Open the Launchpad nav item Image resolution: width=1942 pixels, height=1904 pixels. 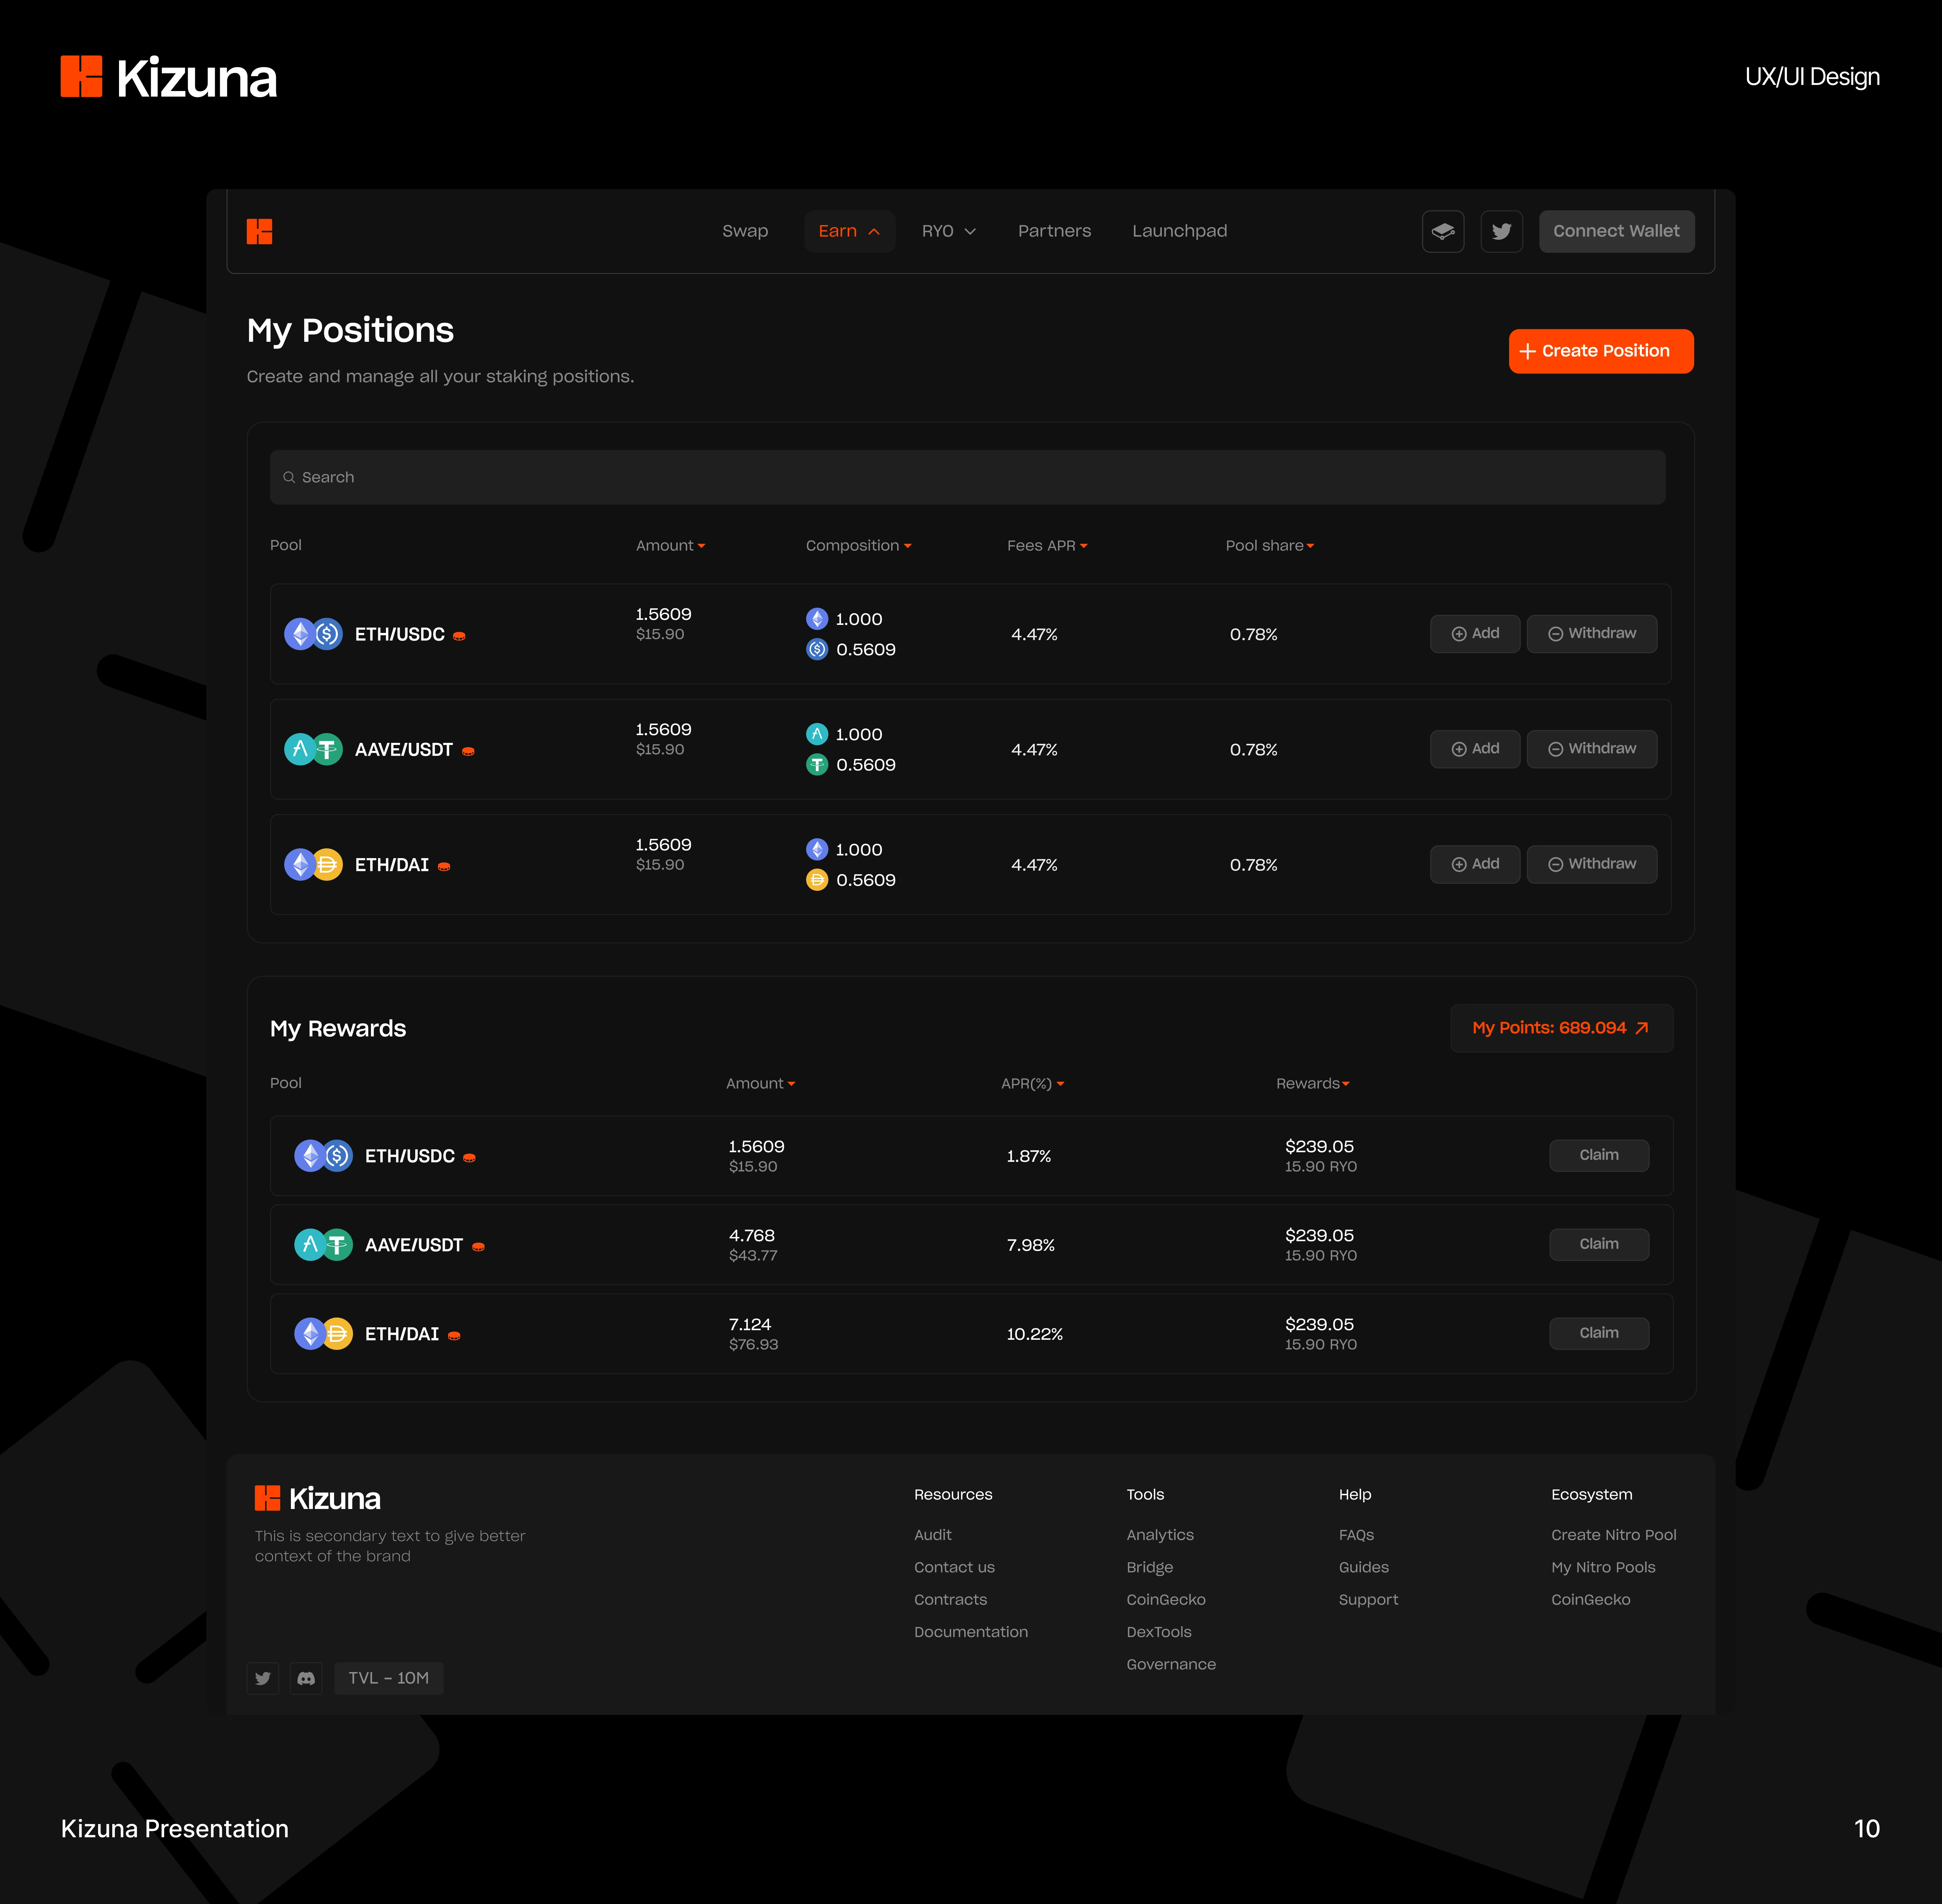tap(1180, 231)
